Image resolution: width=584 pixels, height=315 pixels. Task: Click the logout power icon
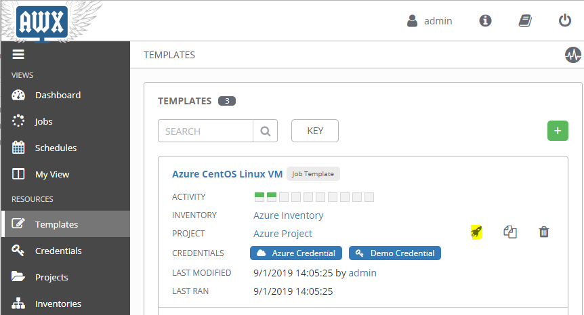(564, 20)
